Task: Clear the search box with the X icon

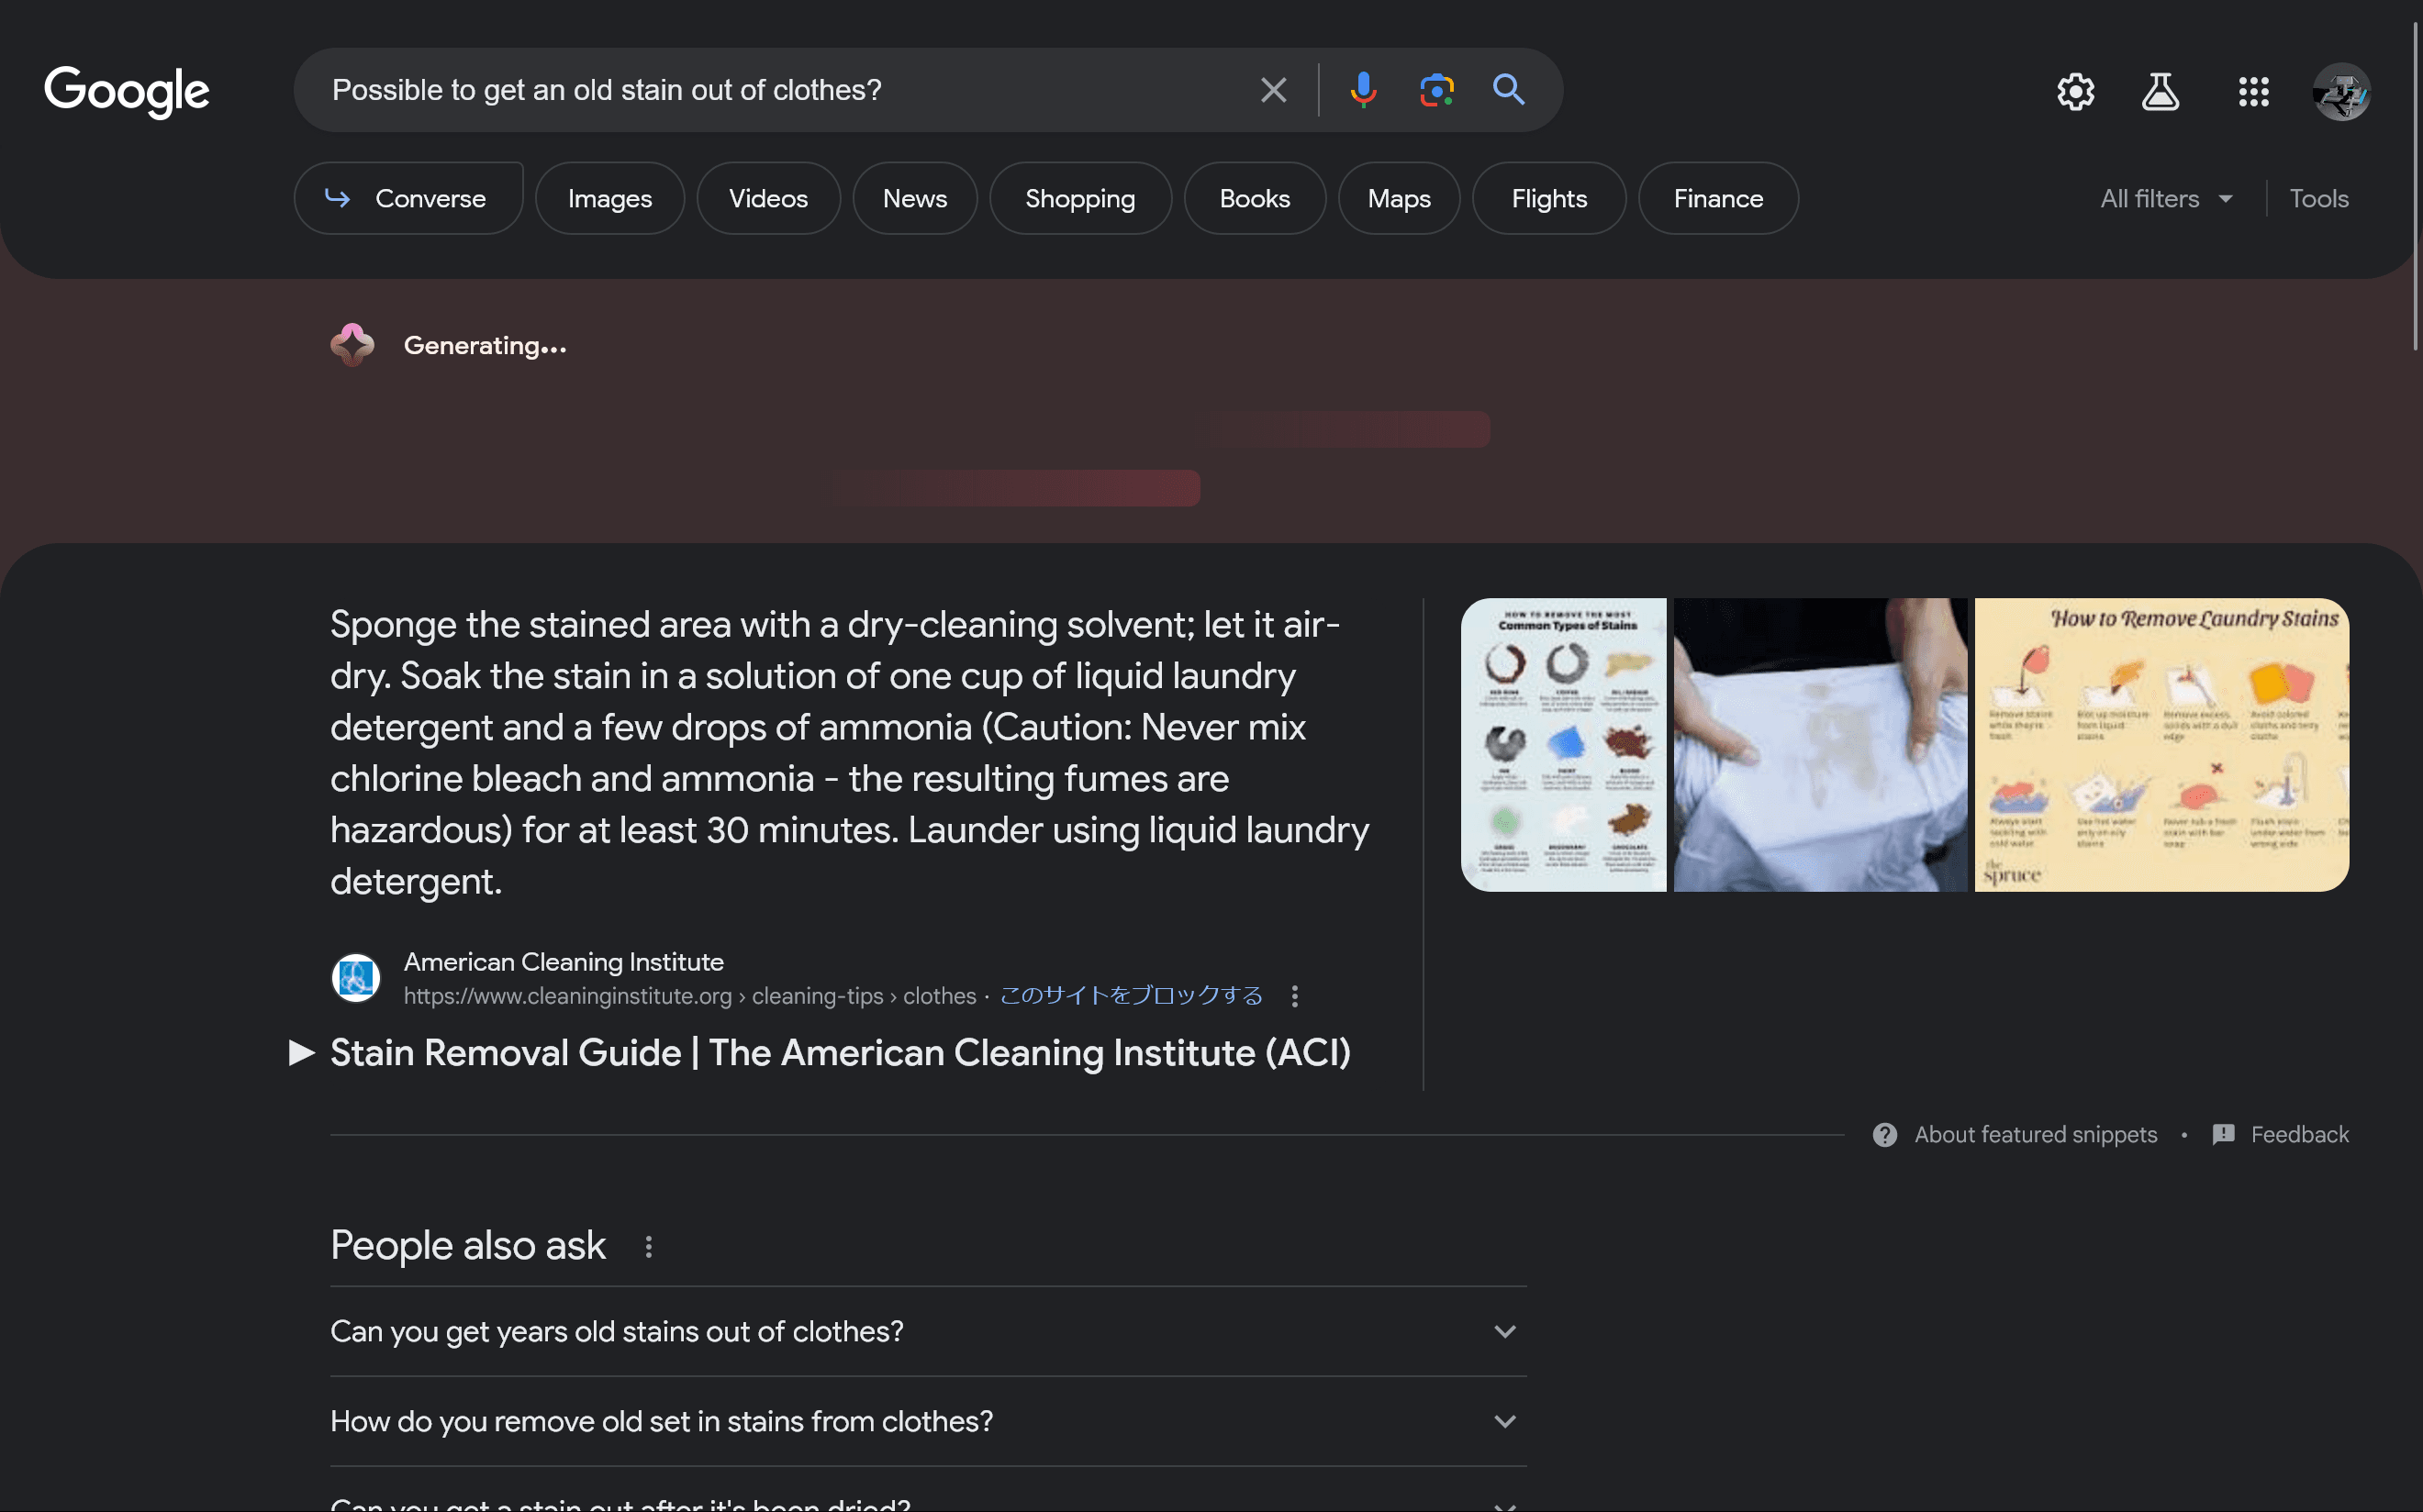Action: [x=1272, y=90]
